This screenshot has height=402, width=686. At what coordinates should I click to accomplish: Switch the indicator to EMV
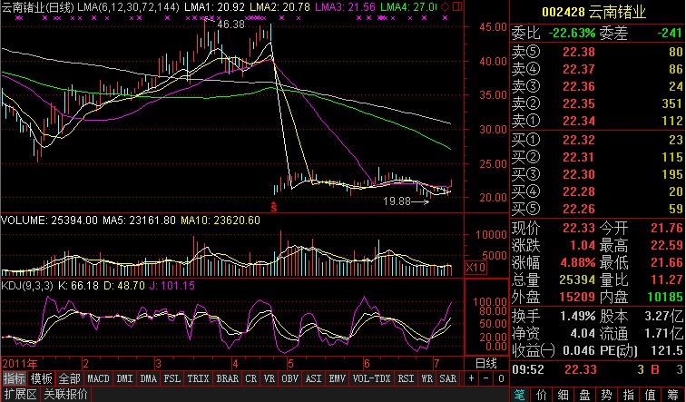click(x=337, y=378)
